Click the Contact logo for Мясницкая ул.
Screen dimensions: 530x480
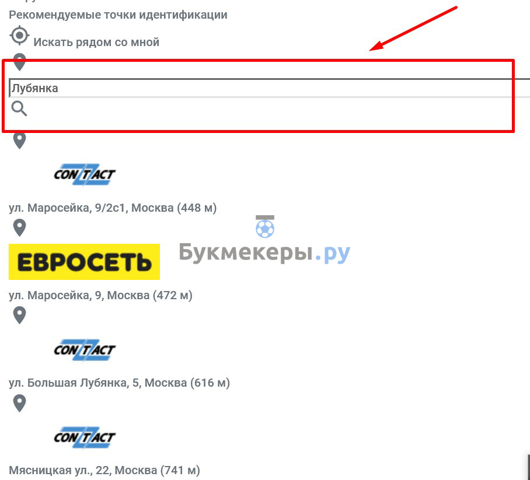[x=85, y=437]
